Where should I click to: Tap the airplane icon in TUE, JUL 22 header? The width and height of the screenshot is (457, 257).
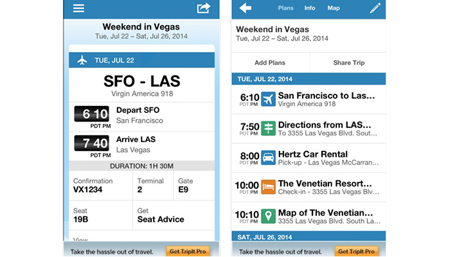click(x=82, y=60)
